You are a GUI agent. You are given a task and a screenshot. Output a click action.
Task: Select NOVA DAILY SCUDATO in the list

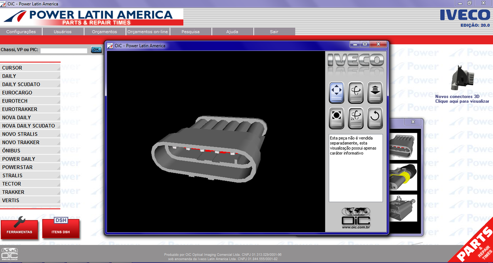click(30, 126)
